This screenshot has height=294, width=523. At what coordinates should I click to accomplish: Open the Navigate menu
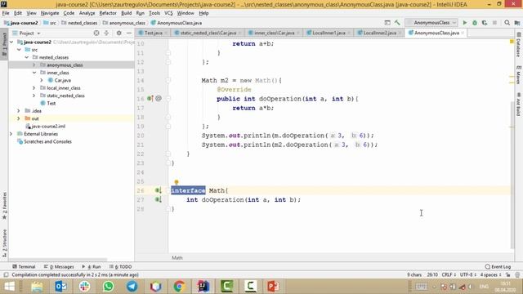(x=50, y=13)
